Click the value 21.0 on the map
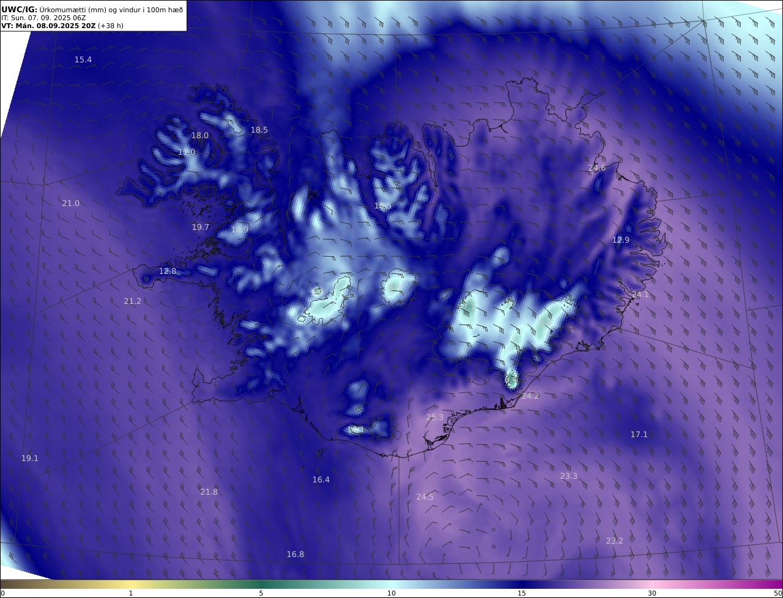This screenshot has width=783, height=598. click(x=71, y=203)
